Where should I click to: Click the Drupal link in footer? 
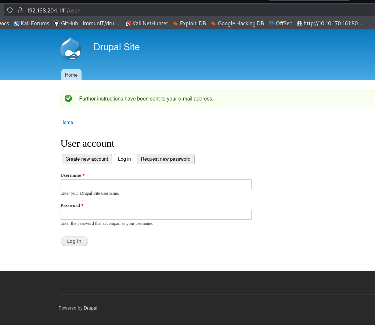click(90, 308)
